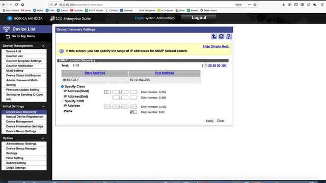Open Counter Template Settings

click(24, 61)
